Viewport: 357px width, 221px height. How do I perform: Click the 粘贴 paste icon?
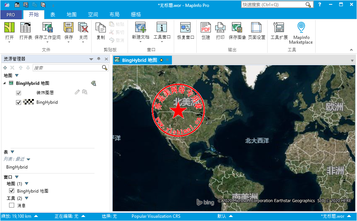click(112, 24)
